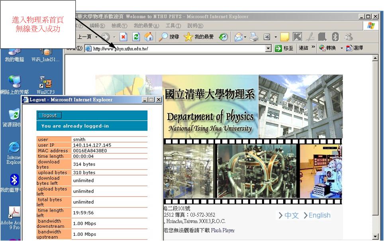Click the Stop loading icon in toolbar
Screen dimensions: 384x241
[123, 37]
